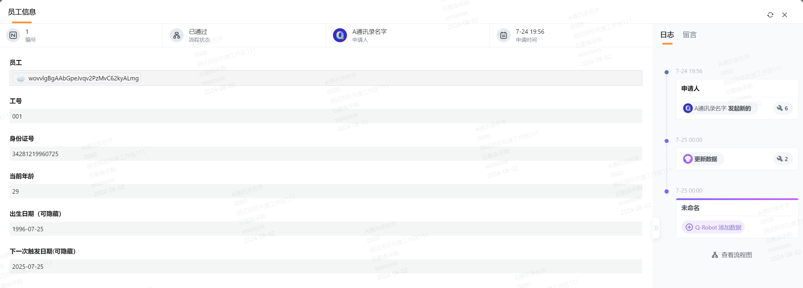The width and height of the screenshot is (803, 288).
Task: Open the 查看流程图 link
Action: (732, 255)
